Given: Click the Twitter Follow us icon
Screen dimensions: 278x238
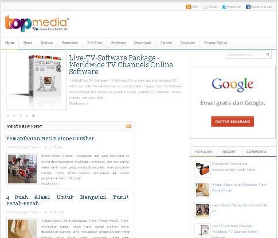Looking at the screenshot, I should pyautogui.click(x=224, y=7).
